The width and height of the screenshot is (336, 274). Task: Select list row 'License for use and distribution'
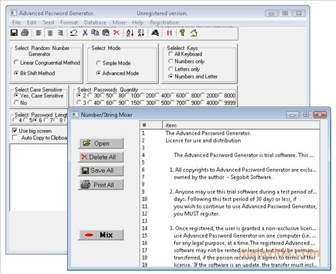click(x=230, y=141)
